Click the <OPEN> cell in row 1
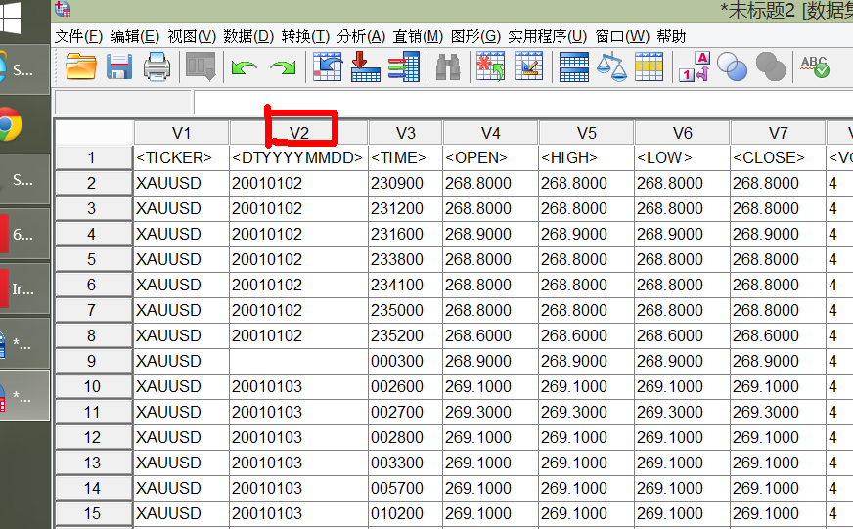Viewport: 853px width, 529px height. pos(491,157)
